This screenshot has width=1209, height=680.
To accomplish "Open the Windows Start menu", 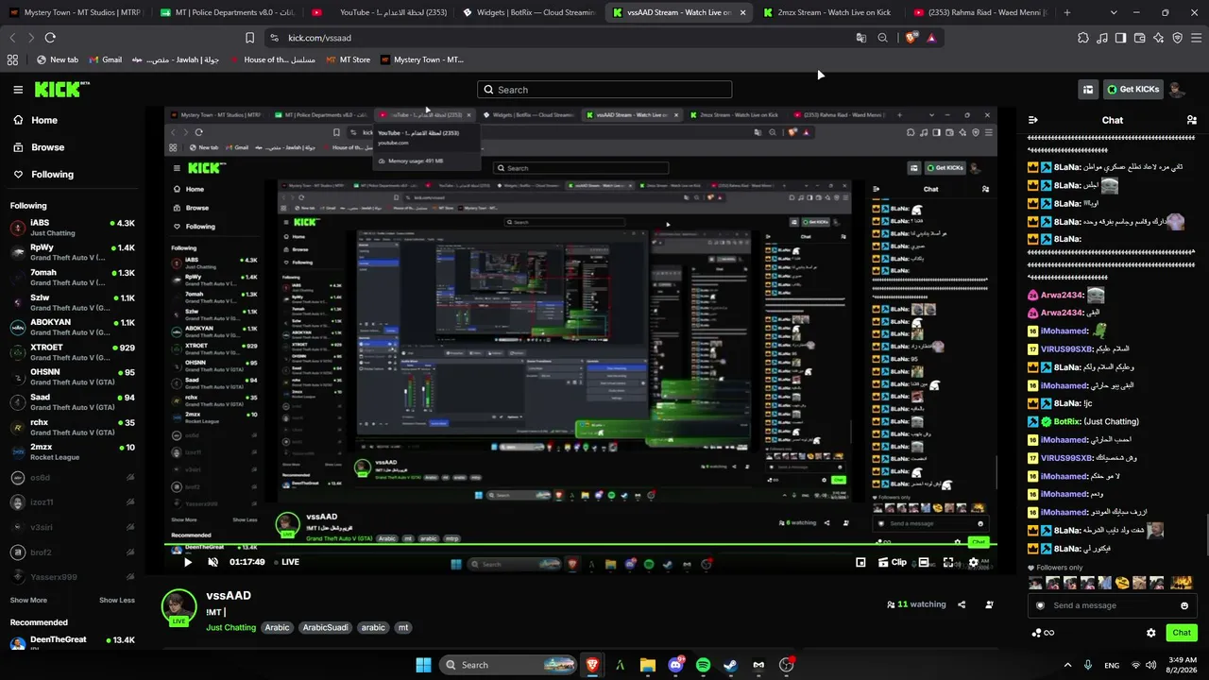I will click(x=423, y=665).
